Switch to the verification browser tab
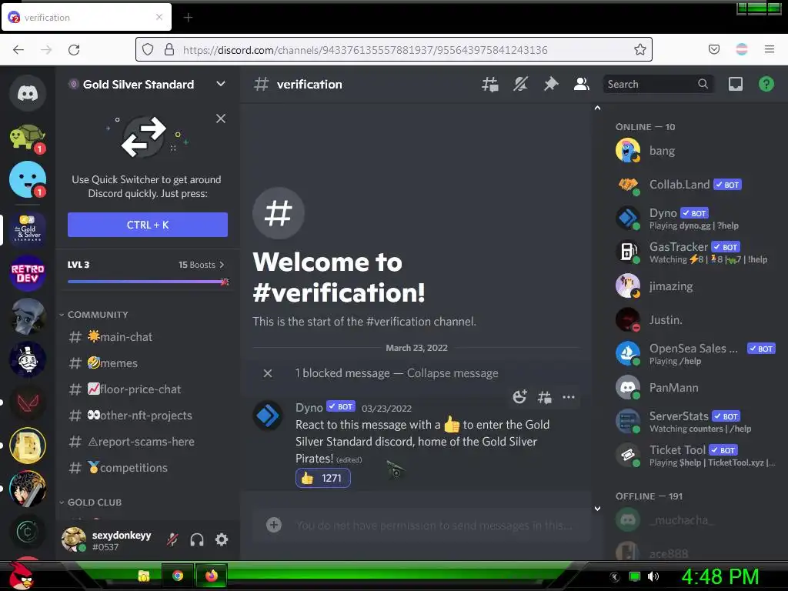 pyautogui.click(x=86, y=17)
